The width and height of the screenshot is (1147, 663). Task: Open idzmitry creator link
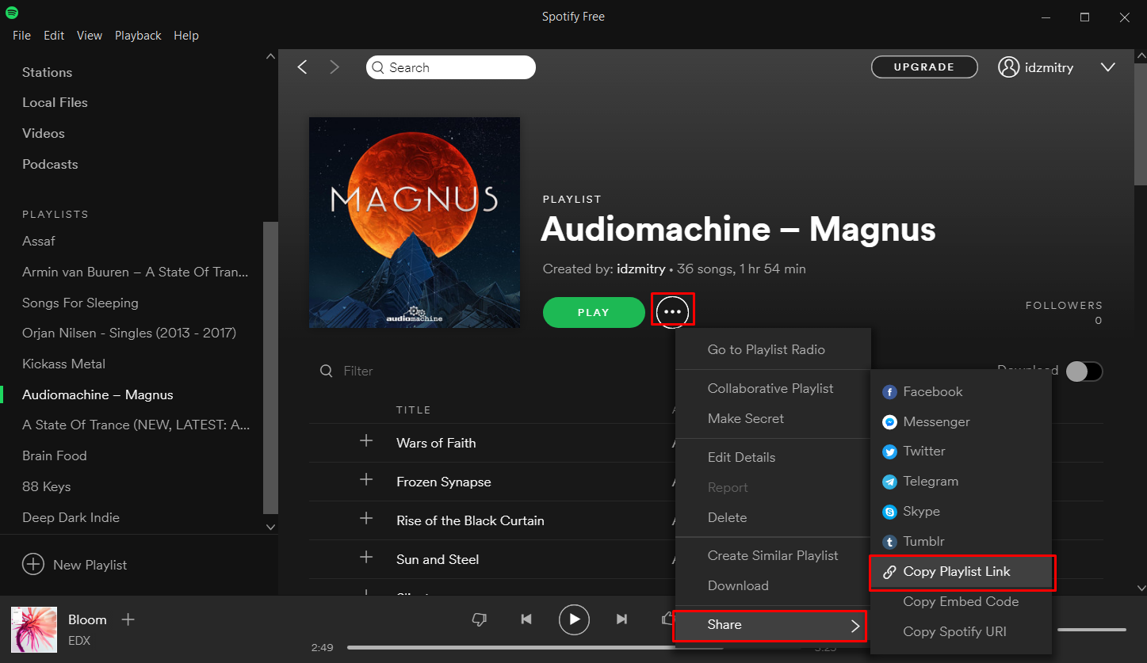pyautogui.click(x=640, y=269)
